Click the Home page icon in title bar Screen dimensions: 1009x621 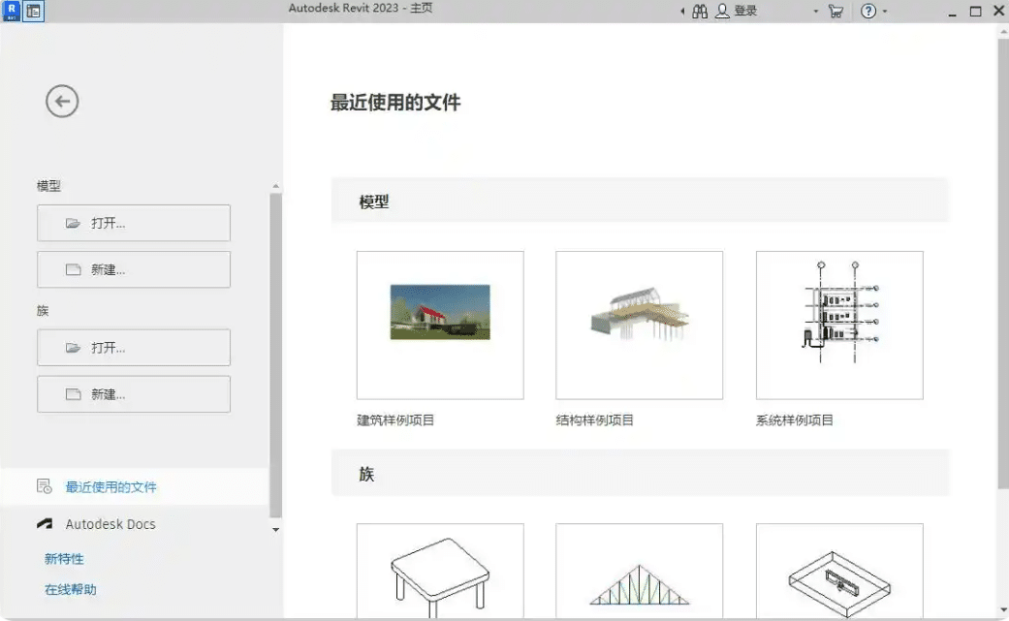pos(34,11)
